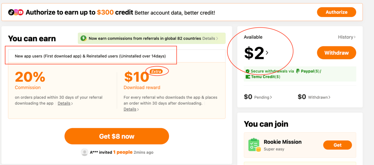Click the green dollar coin icon
The width and height of the screenshot is (374, 165).
coord(84,38)
